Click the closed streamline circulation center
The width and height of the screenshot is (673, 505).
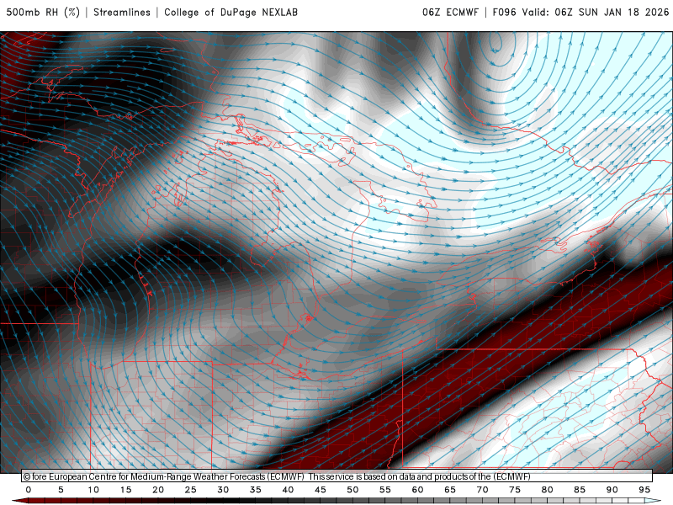(495, 43)
